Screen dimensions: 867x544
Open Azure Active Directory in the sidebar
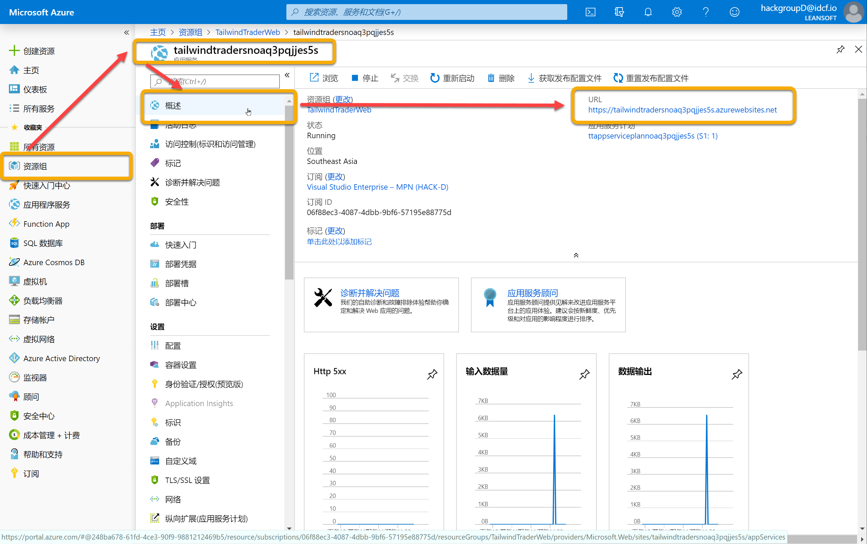(54, 358)
